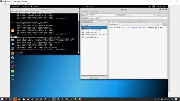Open the Tools menu in Zenmap
Screen dimensions: 180x101
tap(87, 12)
